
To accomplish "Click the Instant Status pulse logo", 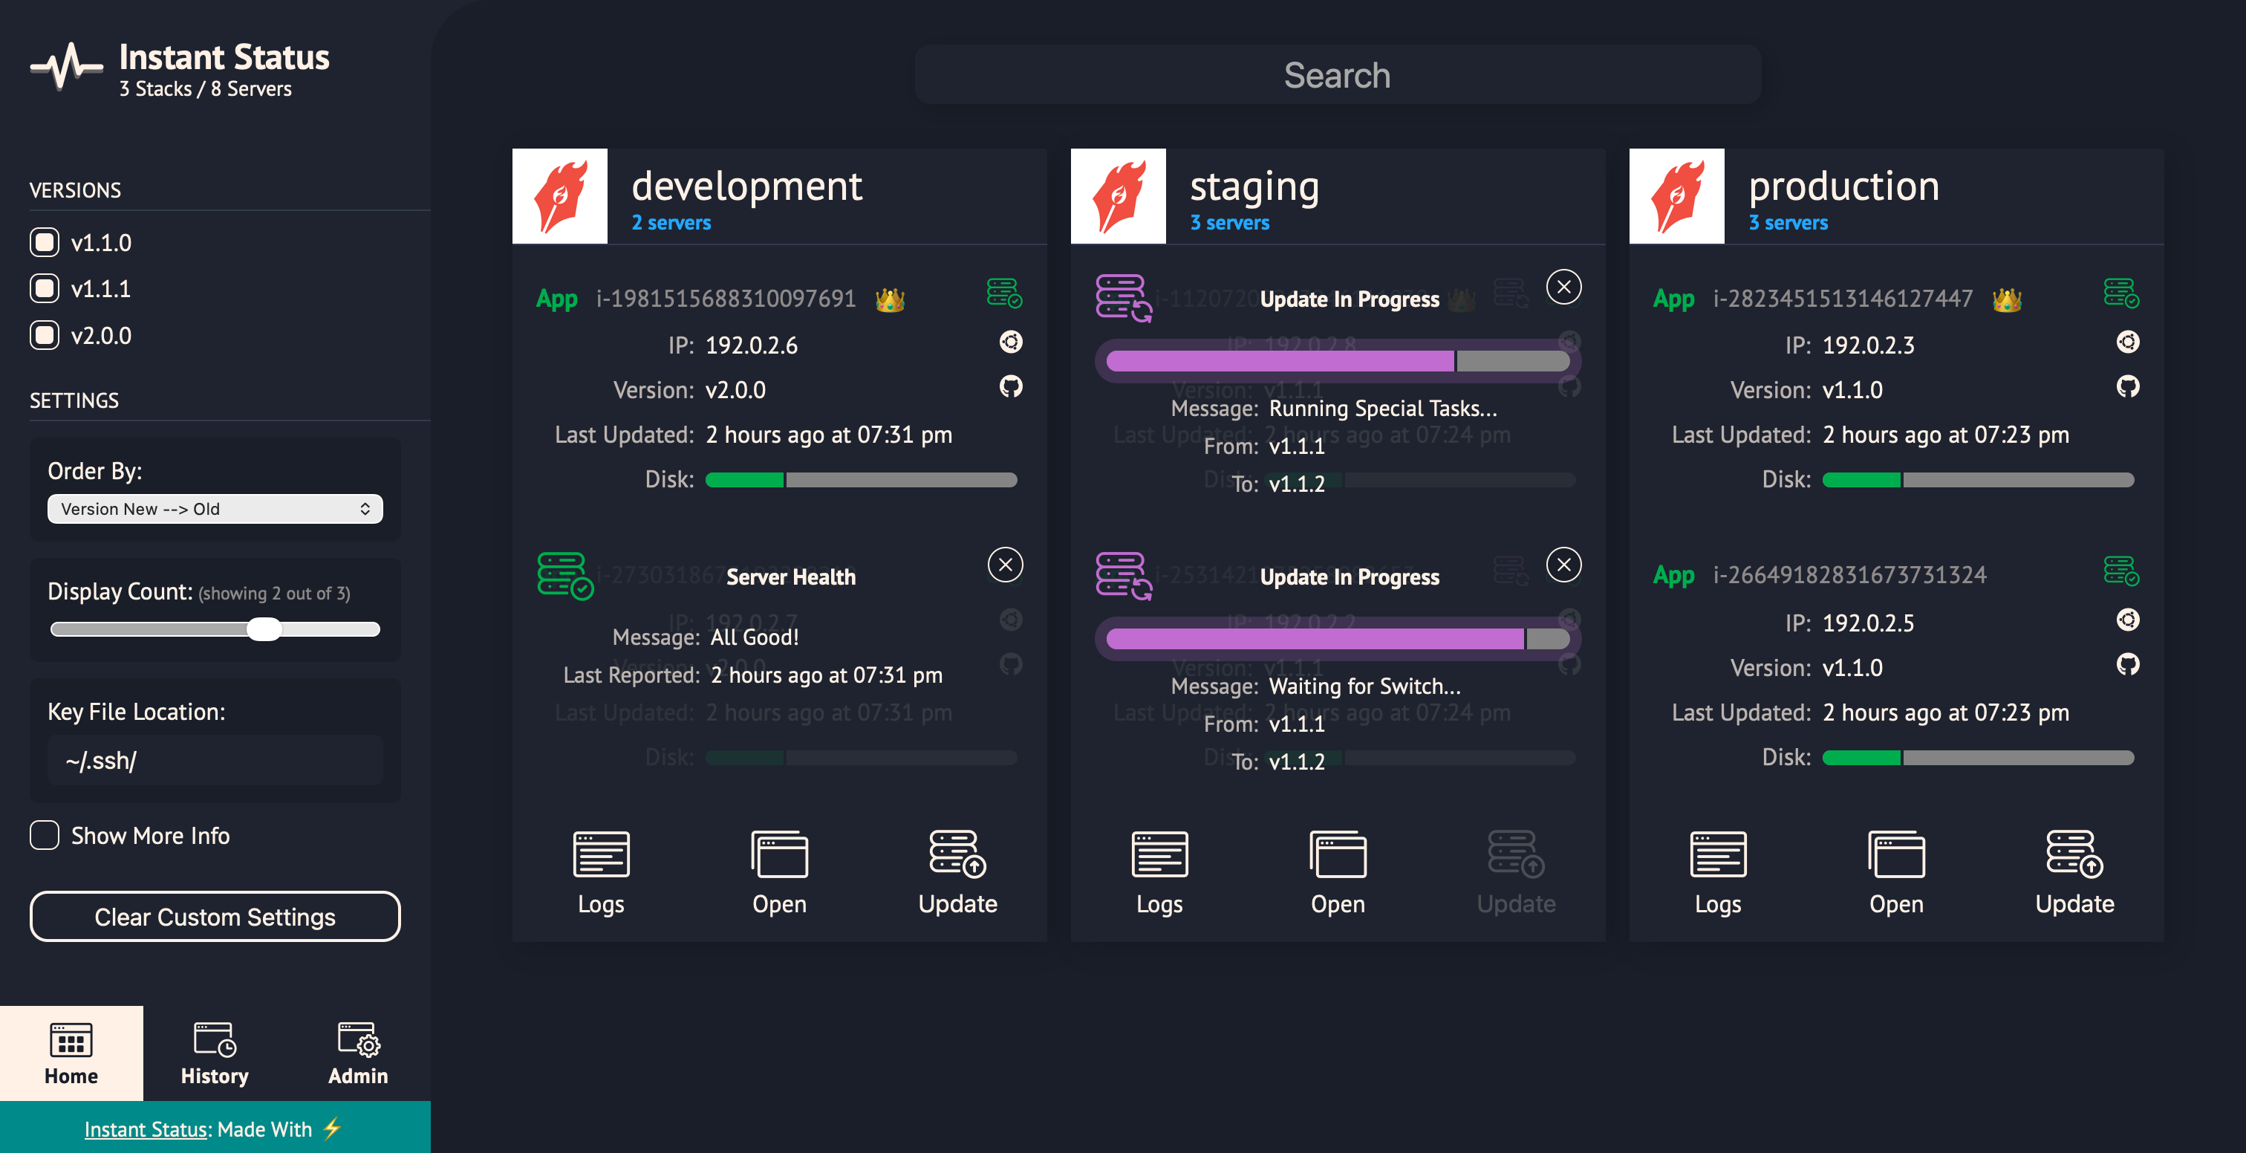I will tap(65, 66).
